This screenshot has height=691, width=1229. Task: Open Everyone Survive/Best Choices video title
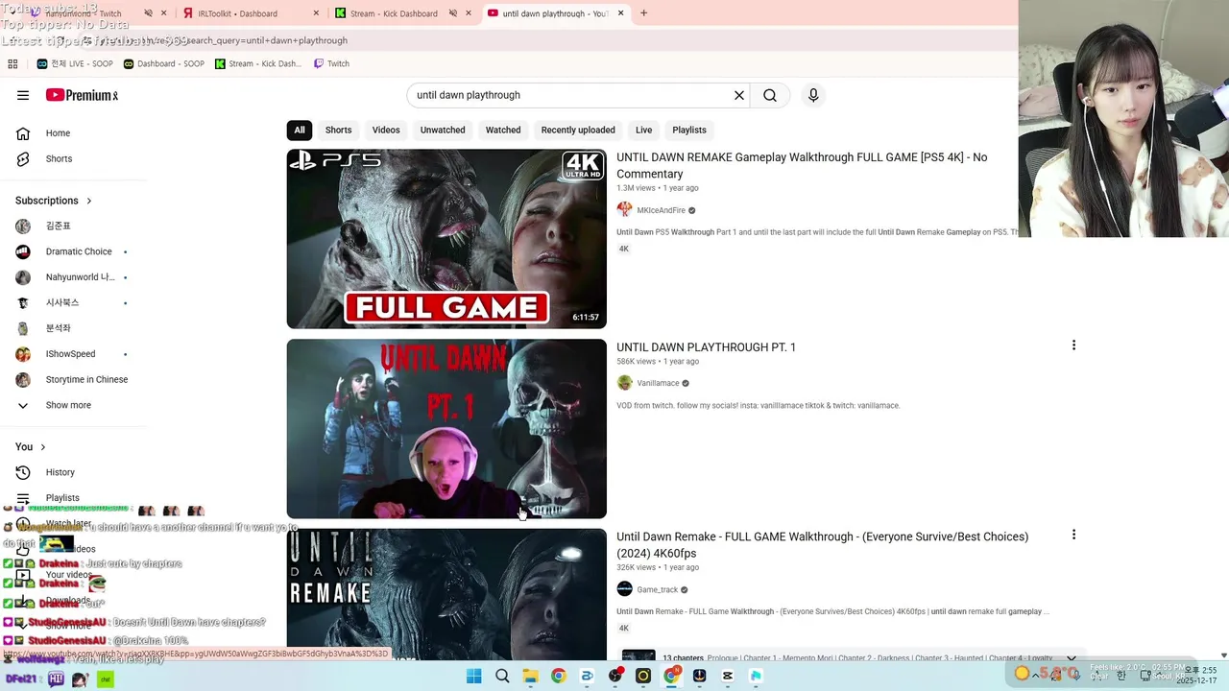click(822, 545)
